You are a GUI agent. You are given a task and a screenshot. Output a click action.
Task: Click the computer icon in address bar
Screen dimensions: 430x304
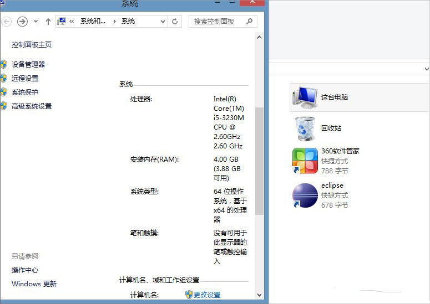click(62, 22)
